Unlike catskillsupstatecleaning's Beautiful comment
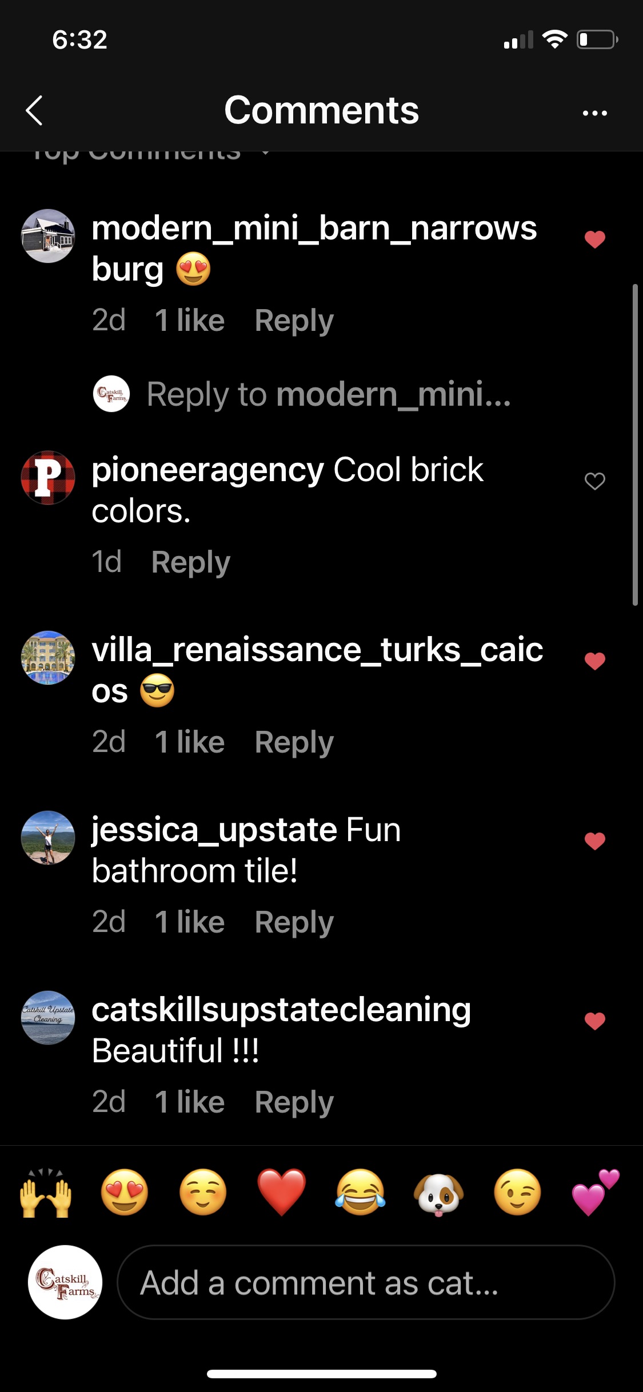 [594, 1021]
